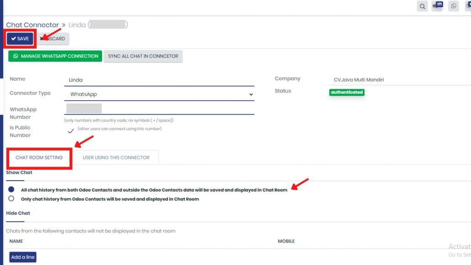This screenshot has width=471, height=265.
Task: Edit the Name field containing Linda
Action: [159, 80]
